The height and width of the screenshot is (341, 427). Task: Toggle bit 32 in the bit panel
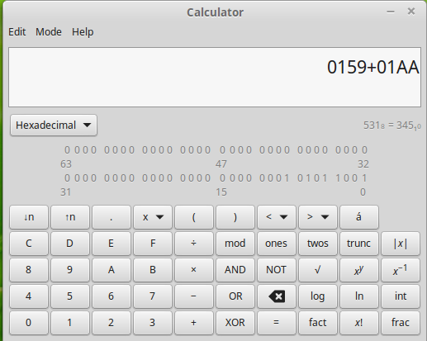tap(364, 150)
